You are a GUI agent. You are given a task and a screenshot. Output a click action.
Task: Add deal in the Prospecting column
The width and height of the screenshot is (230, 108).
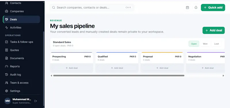72,68
